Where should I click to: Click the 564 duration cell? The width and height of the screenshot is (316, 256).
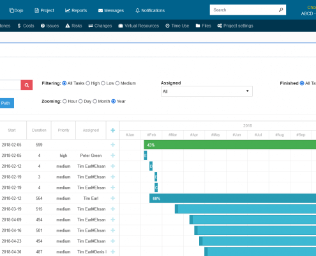39,198
